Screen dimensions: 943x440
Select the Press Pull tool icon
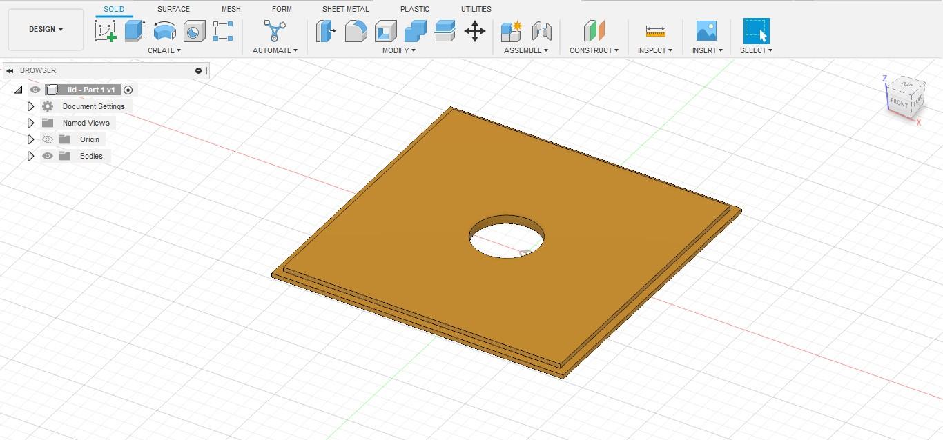point(326,31)
